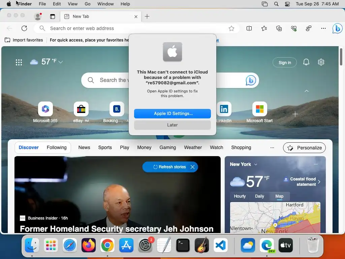Click Refresh stories button

click(170, 167)
